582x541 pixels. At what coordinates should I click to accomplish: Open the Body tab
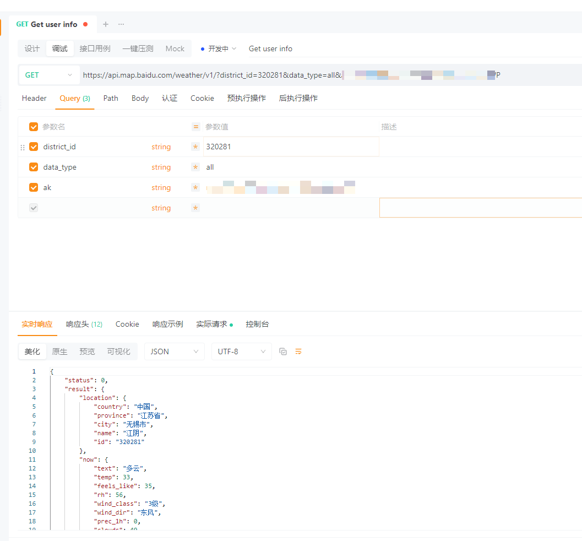coord(140,99)
